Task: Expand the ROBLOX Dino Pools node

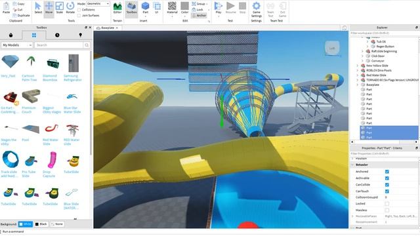Action: (x=357, y=70)
